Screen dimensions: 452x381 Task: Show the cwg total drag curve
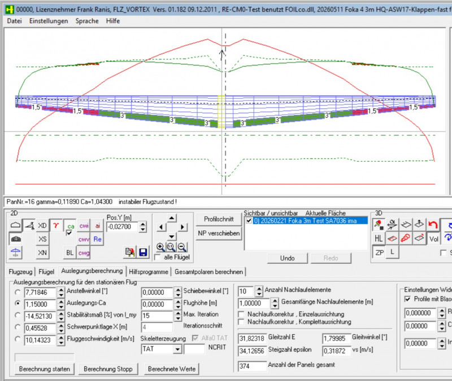tap(84, 252)
